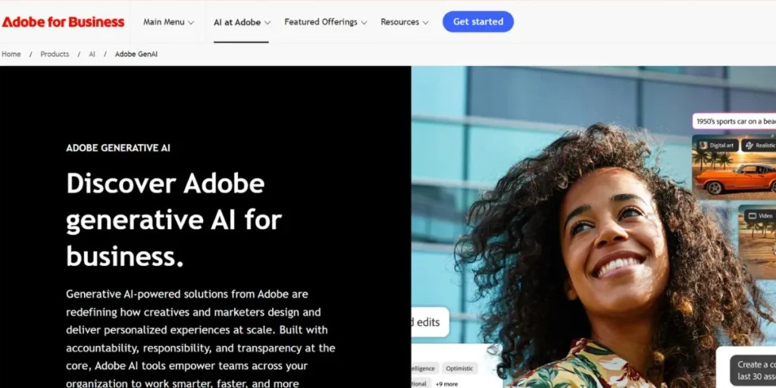Open the beach video thumbnail

(x=757, y=242)
